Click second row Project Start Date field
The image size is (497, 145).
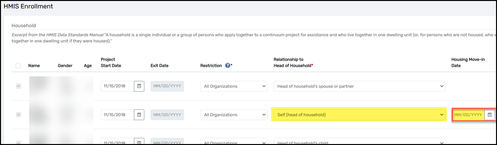click(x=117, y=115)
